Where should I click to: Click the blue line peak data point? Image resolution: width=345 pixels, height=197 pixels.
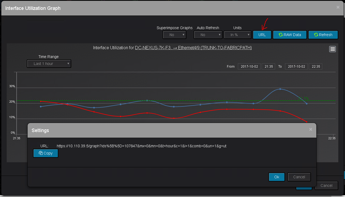pos(280,89)
